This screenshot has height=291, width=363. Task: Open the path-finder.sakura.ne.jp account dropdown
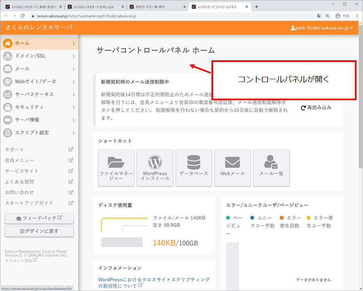(x=322, y=28)
